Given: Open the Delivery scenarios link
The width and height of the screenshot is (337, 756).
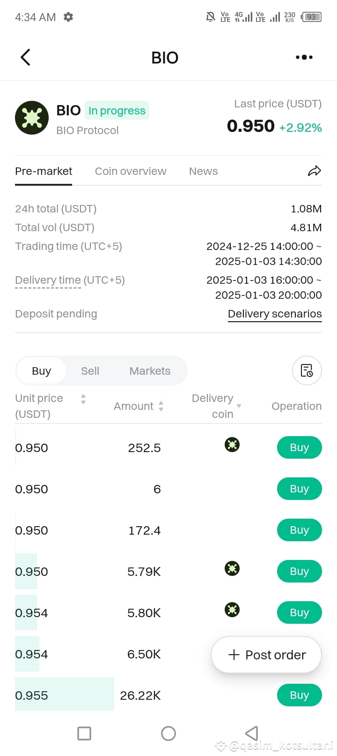Looking at the screenshot, I should pyautogui.click(x=275, y=314).
